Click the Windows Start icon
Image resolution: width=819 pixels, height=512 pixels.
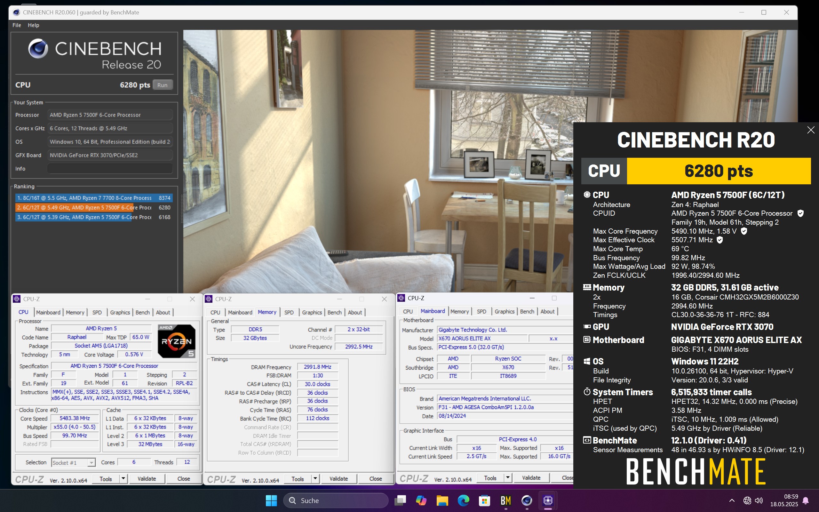coord(271,500)
